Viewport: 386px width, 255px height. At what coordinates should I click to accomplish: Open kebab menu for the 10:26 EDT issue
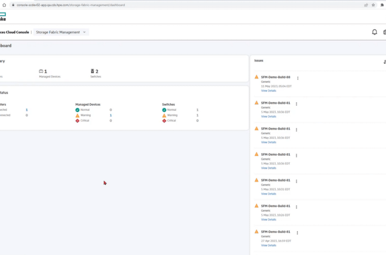[x=296, y=207]
